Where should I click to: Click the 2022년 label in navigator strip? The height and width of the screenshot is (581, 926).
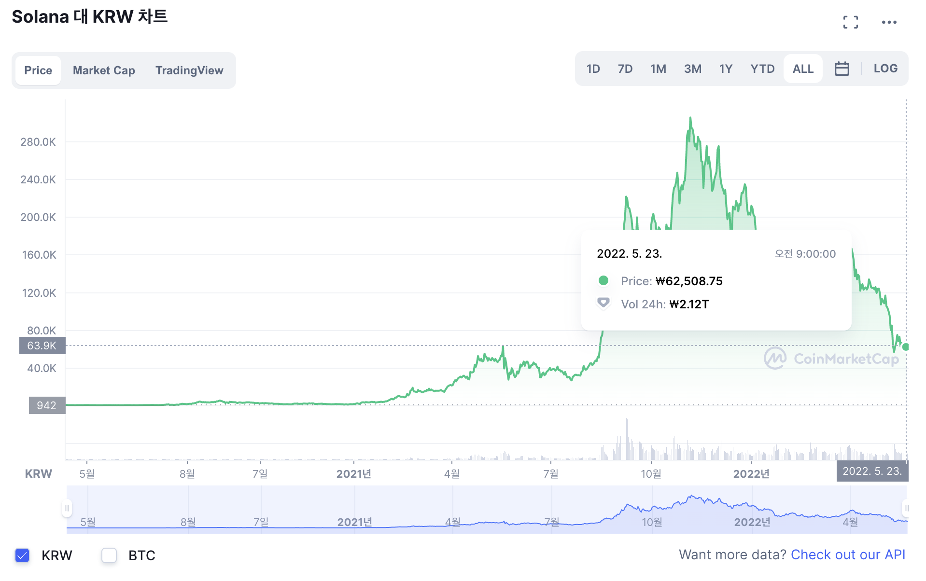752,522
